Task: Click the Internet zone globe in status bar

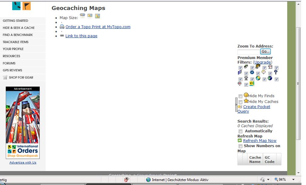Action: tap(149, 180)
